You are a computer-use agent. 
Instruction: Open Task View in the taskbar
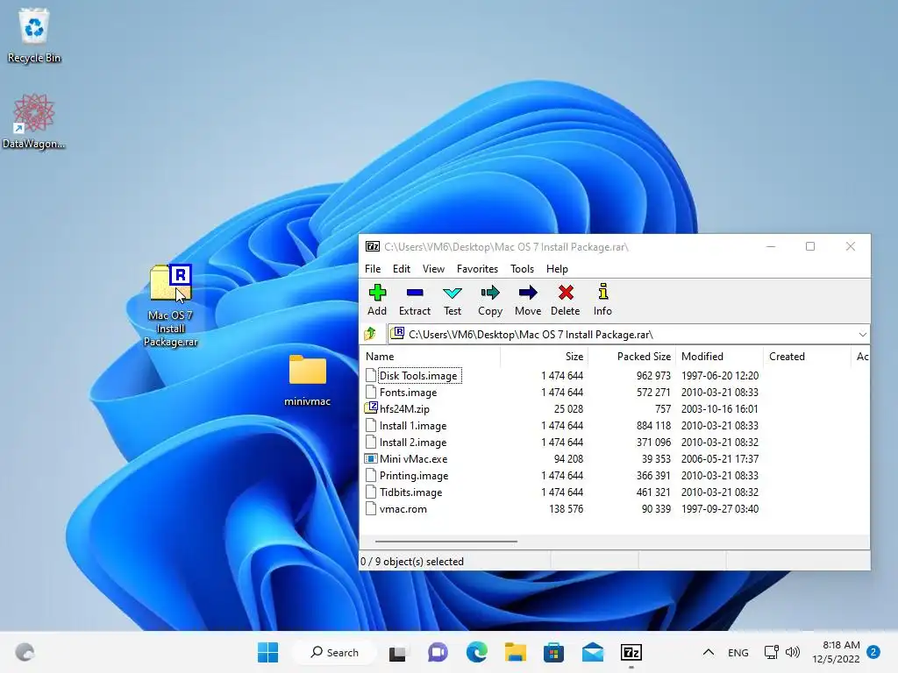tap(397, 652)
